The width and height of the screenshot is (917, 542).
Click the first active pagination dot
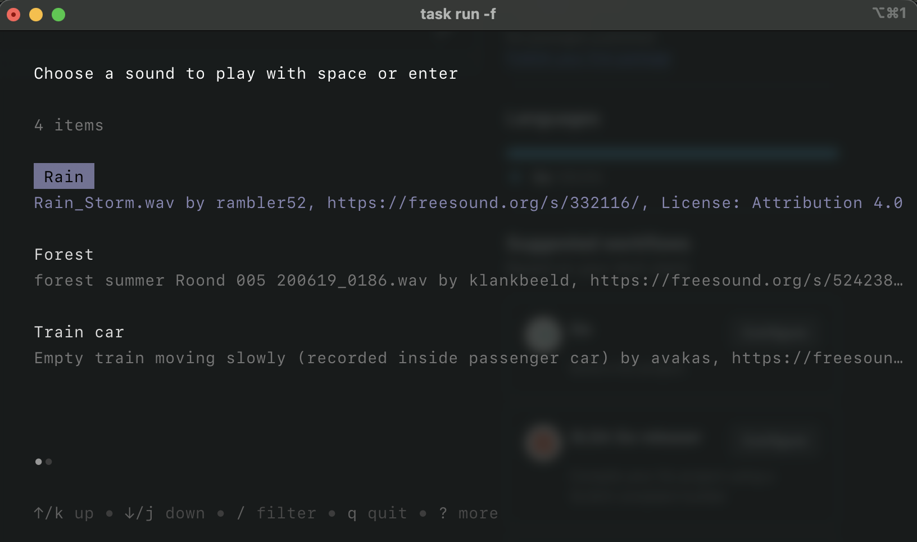[x=38, y=462]
